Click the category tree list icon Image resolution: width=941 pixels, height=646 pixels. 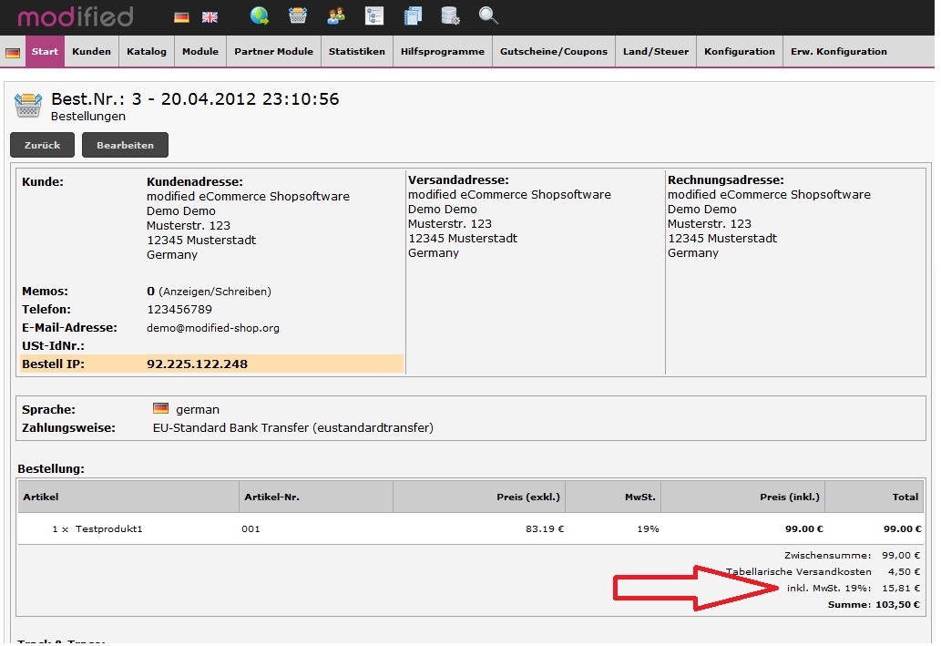coord(374,16)
